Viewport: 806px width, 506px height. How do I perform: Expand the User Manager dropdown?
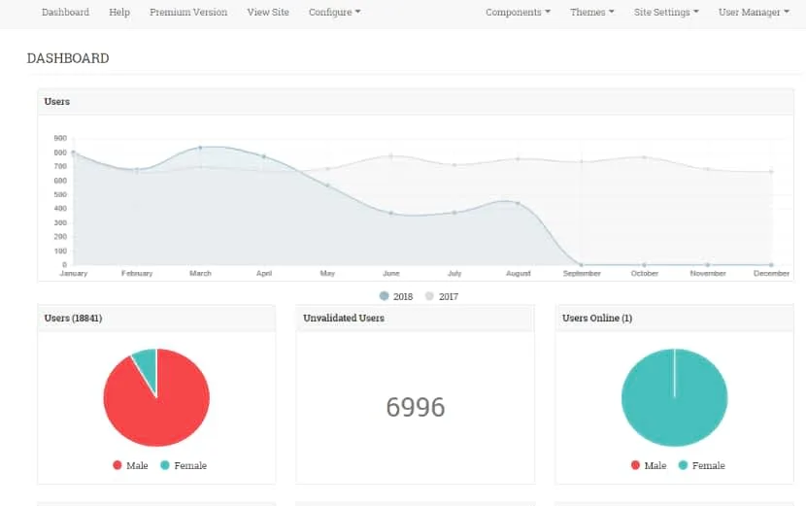tap(754, 12)
